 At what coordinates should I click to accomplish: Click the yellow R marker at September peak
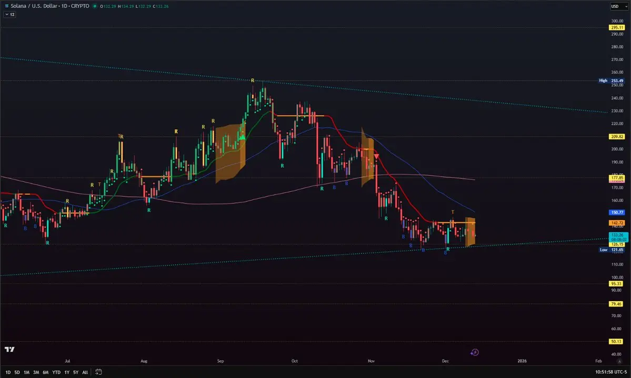tap(253, 81)
